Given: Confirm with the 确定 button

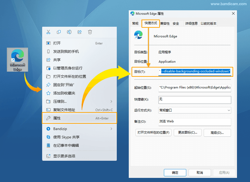Looking at the screenshot, I should click(x=175, y=173).
